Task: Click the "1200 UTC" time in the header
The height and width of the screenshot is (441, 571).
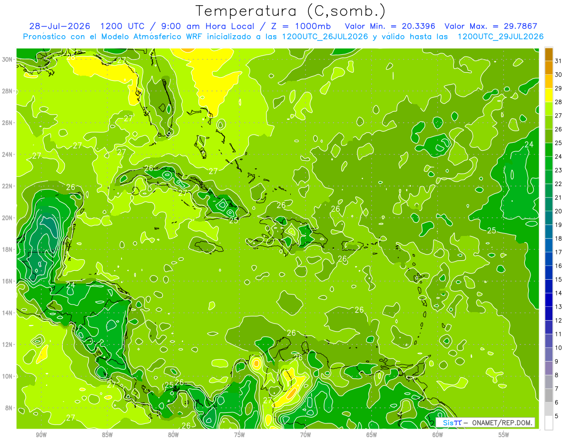Action: coord(122,26)
